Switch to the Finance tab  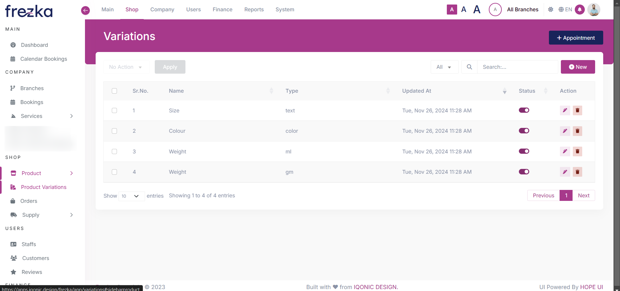[x=222, y=10]
